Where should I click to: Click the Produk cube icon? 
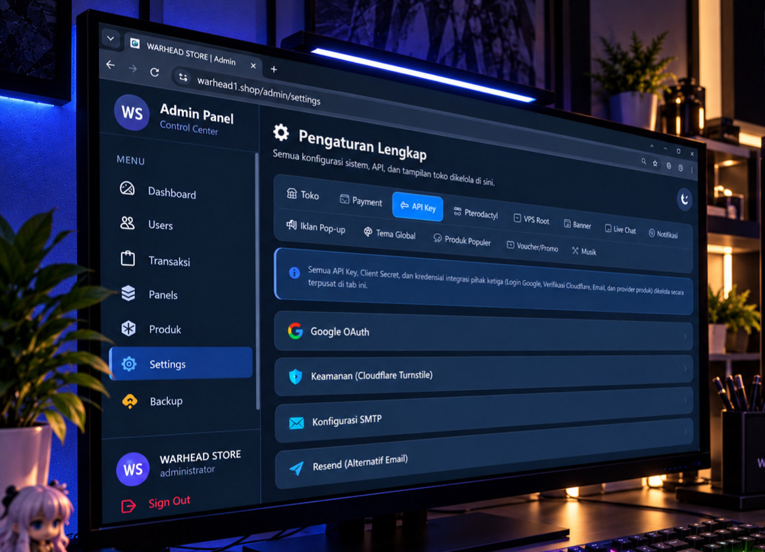pyautogui.click(x=129, y=328)
